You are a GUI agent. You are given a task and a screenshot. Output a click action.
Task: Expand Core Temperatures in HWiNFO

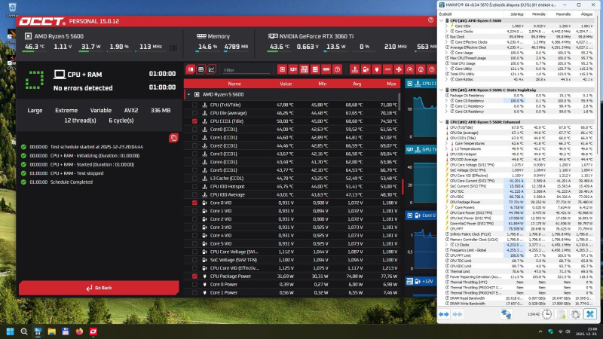(447, 143)
